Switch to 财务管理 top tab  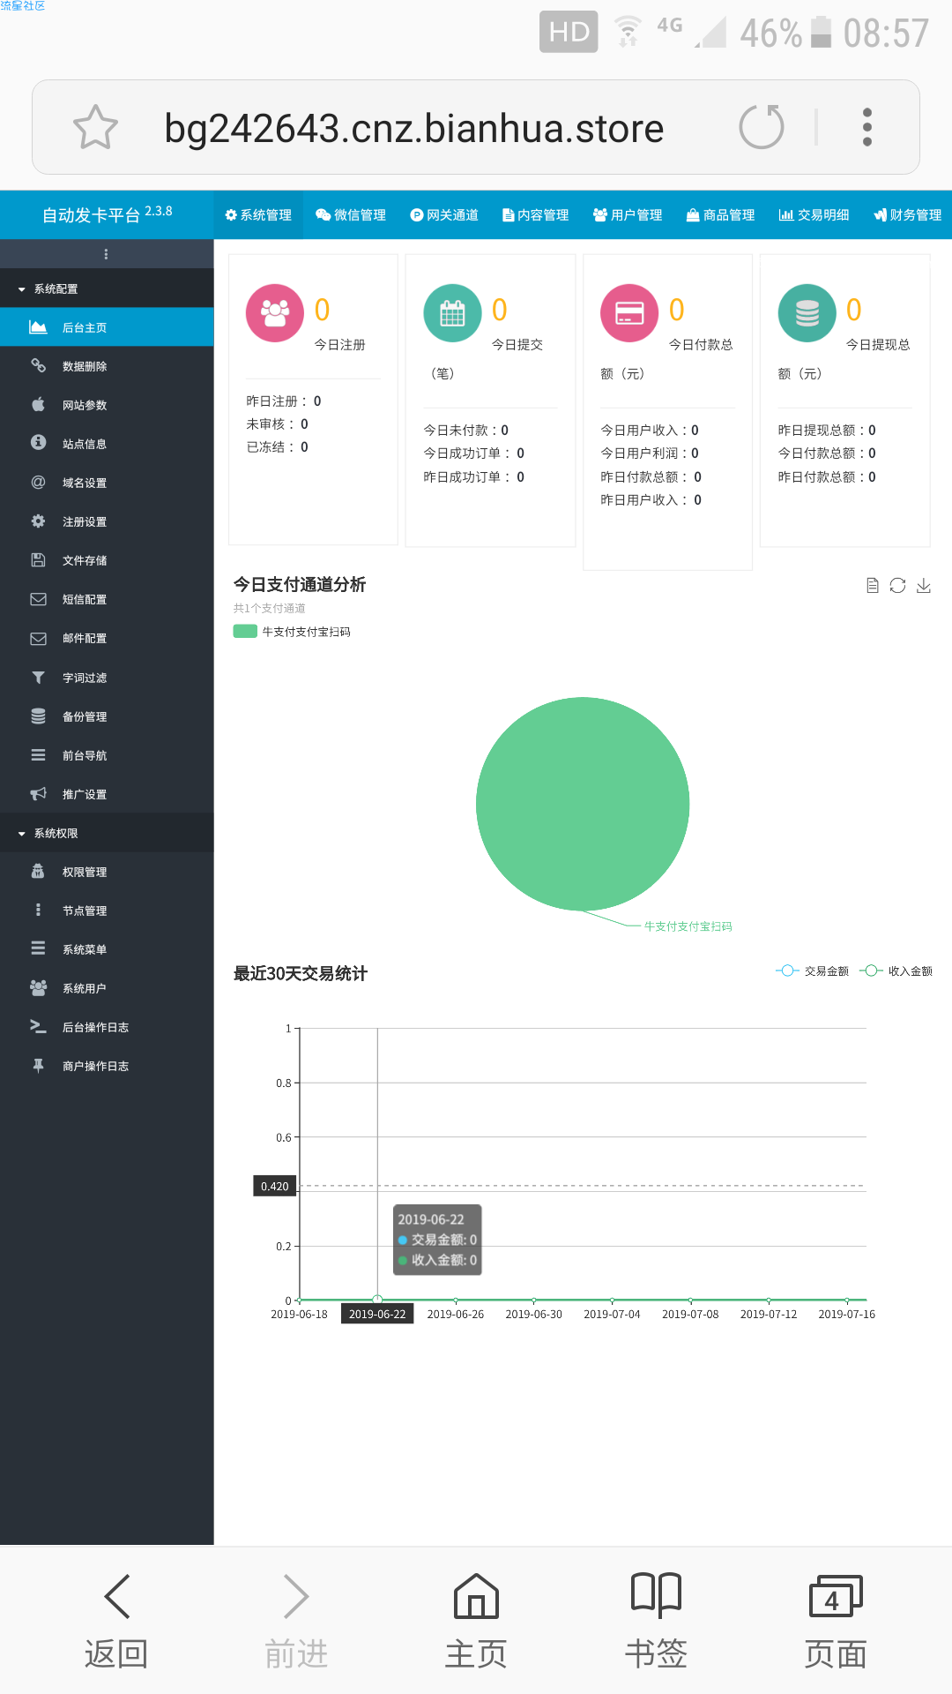tap(907, 214)
